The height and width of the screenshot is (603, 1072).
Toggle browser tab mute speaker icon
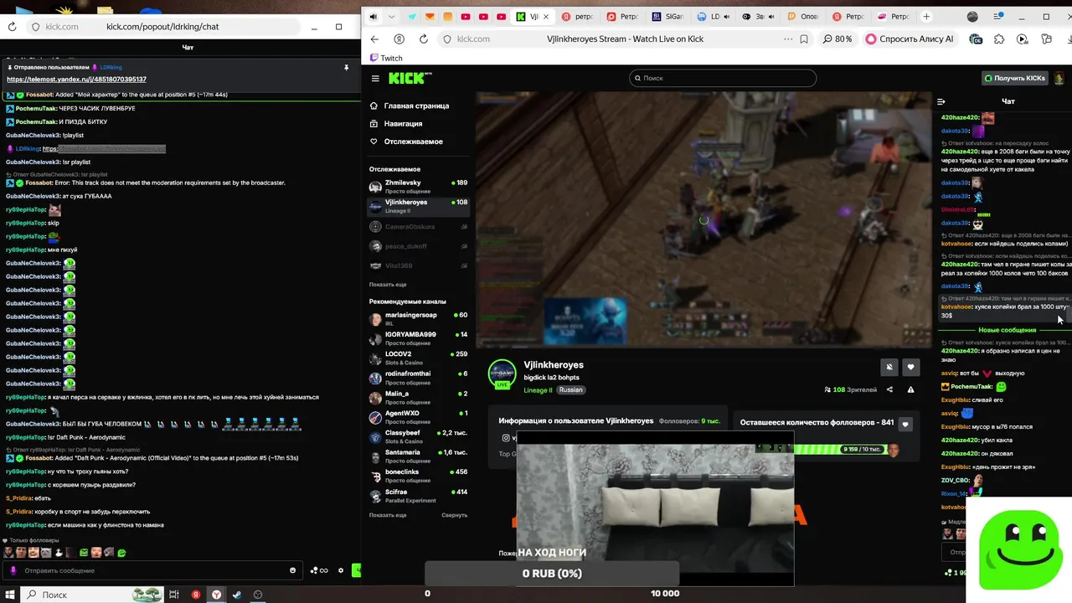[374, 17]
